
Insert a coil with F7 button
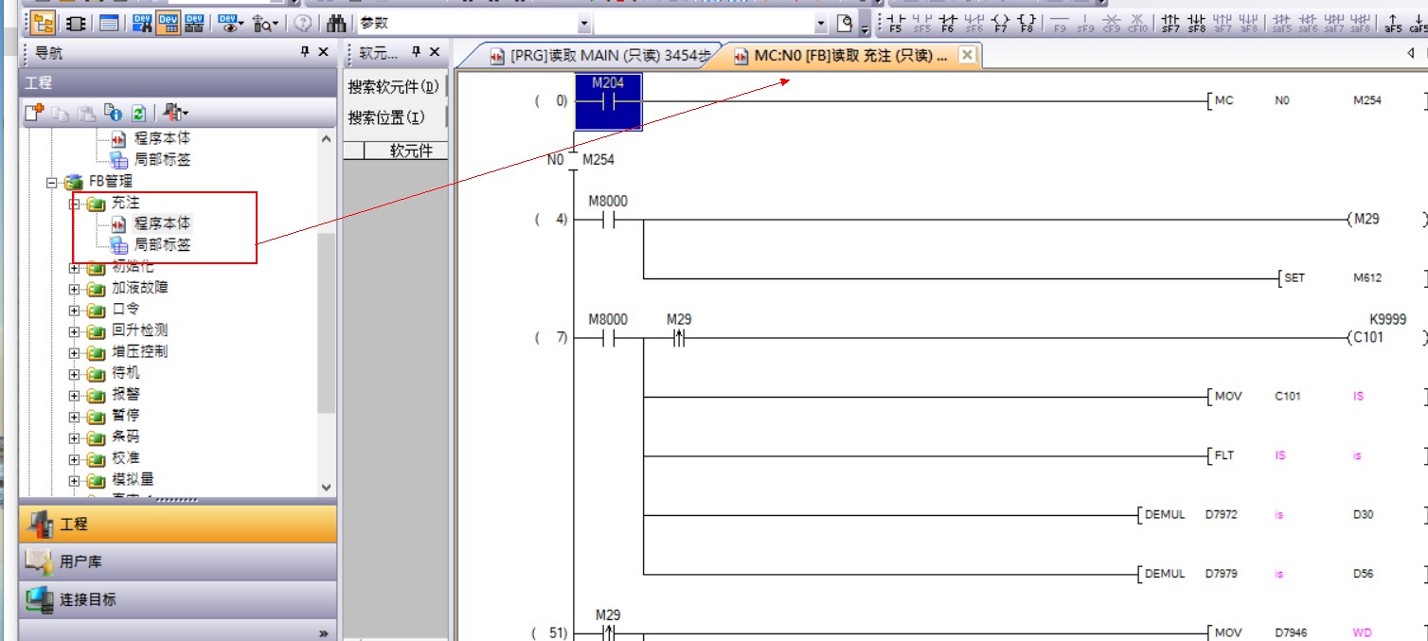(x=1000, y=24)
